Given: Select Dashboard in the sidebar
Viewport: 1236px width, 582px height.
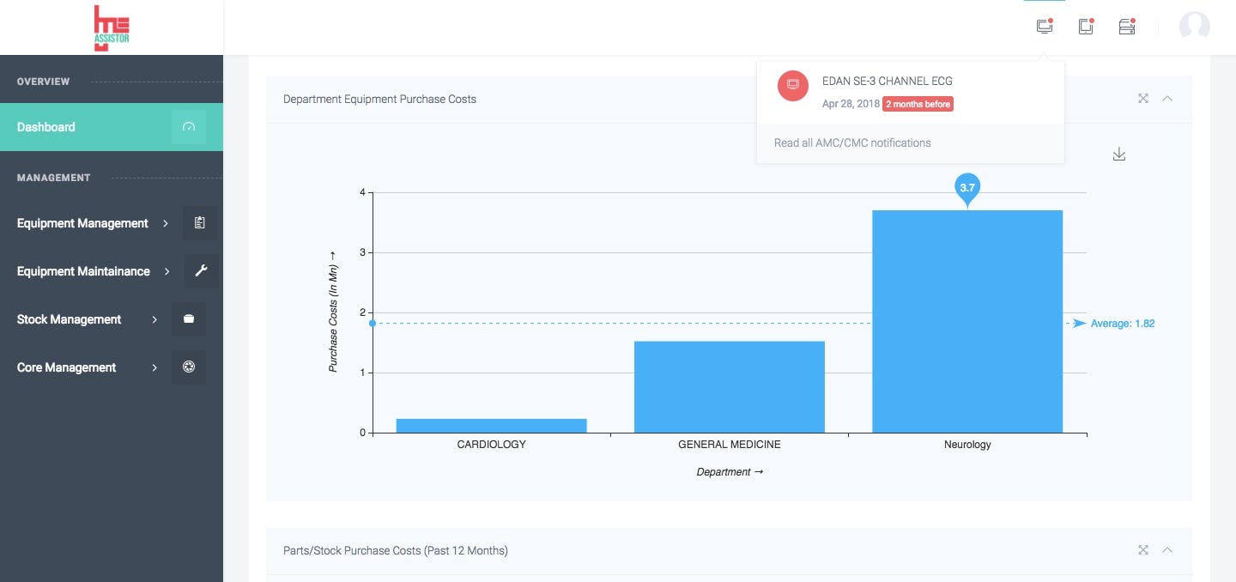Looking at the screenshot, I should 46,127.
